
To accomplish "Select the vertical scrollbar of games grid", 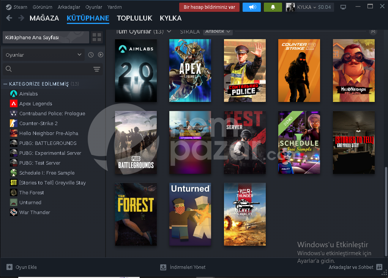I will (x=385, y=212).
